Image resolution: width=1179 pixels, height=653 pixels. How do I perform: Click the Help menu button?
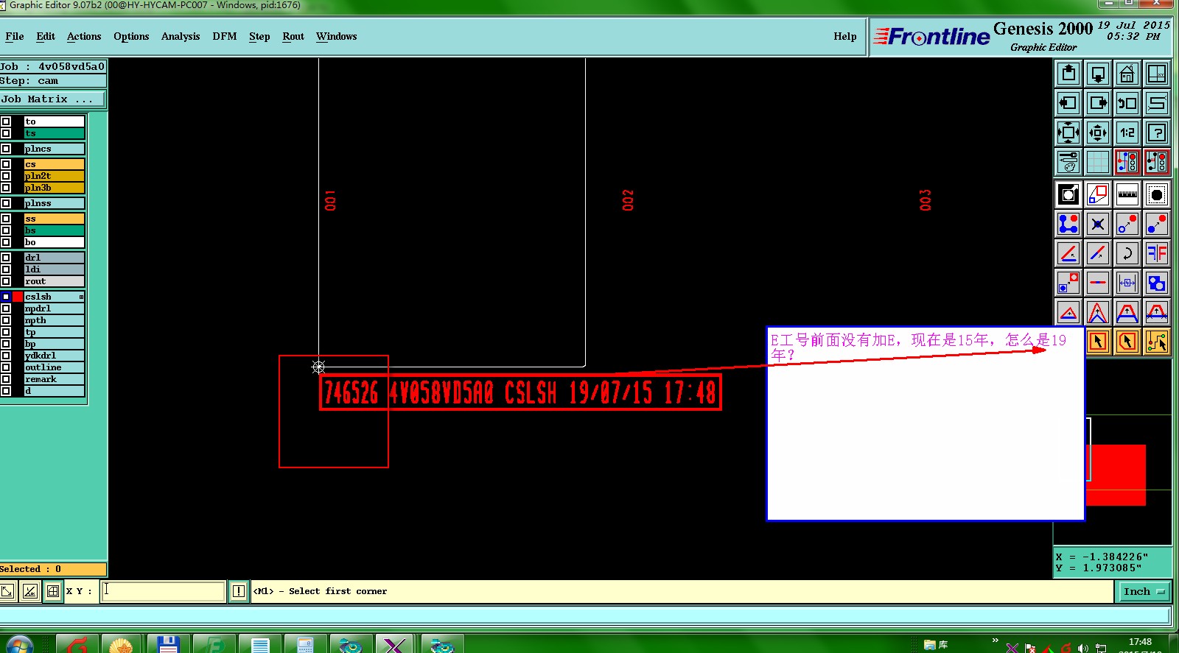tap(845, 36)
